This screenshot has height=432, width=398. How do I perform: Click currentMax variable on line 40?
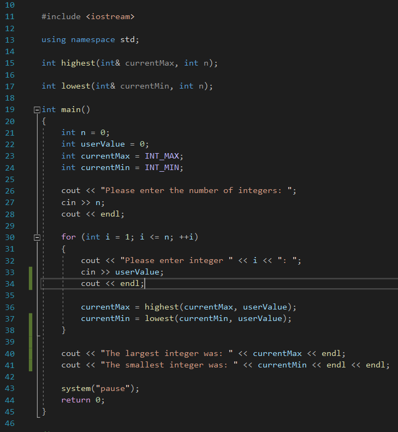tap(277, 353)
